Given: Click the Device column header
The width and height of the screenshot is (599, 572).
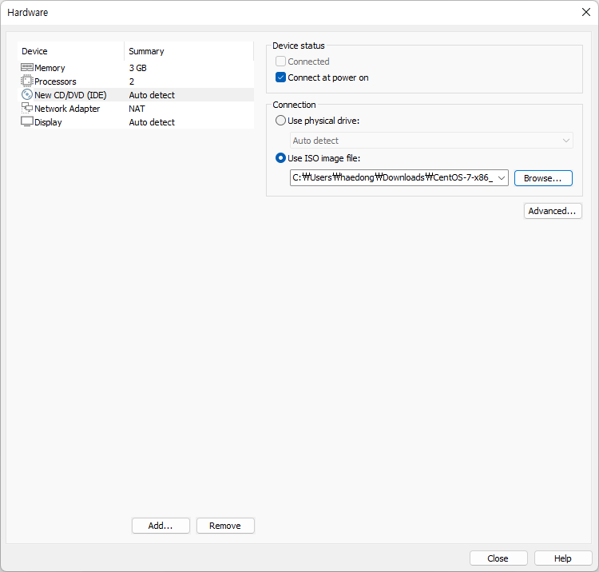Looking at the screenshot, I should [x=70, y=51].
